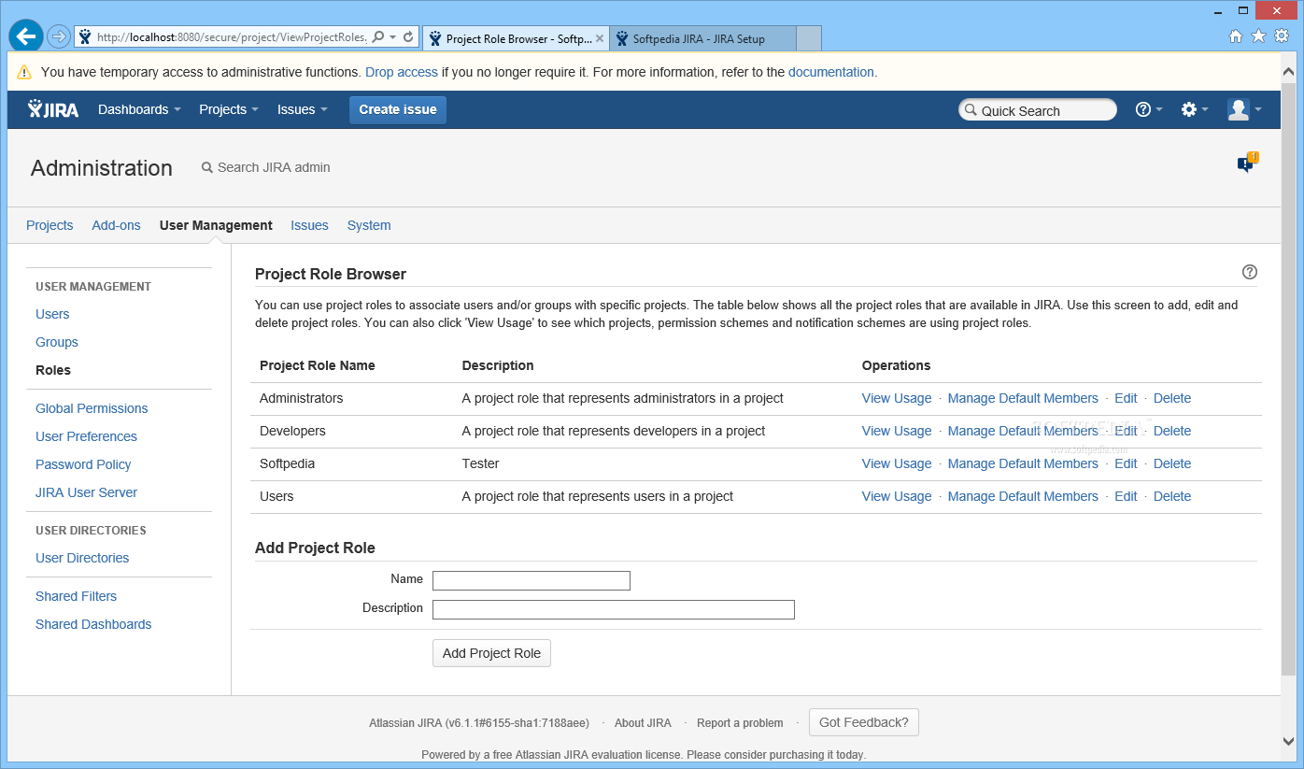Switch to Softpedia JIRA Setup tab

pyautogui.click(x=703, y=38)
